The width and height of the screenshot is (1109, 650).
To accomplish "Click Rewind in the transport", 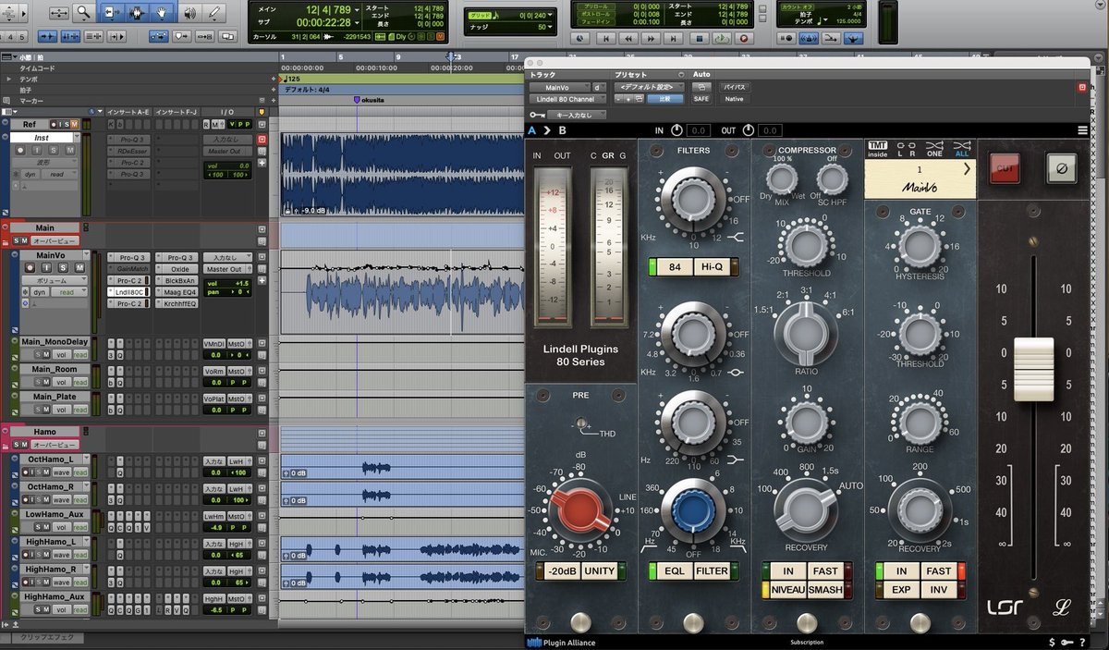I will (630, 39).
